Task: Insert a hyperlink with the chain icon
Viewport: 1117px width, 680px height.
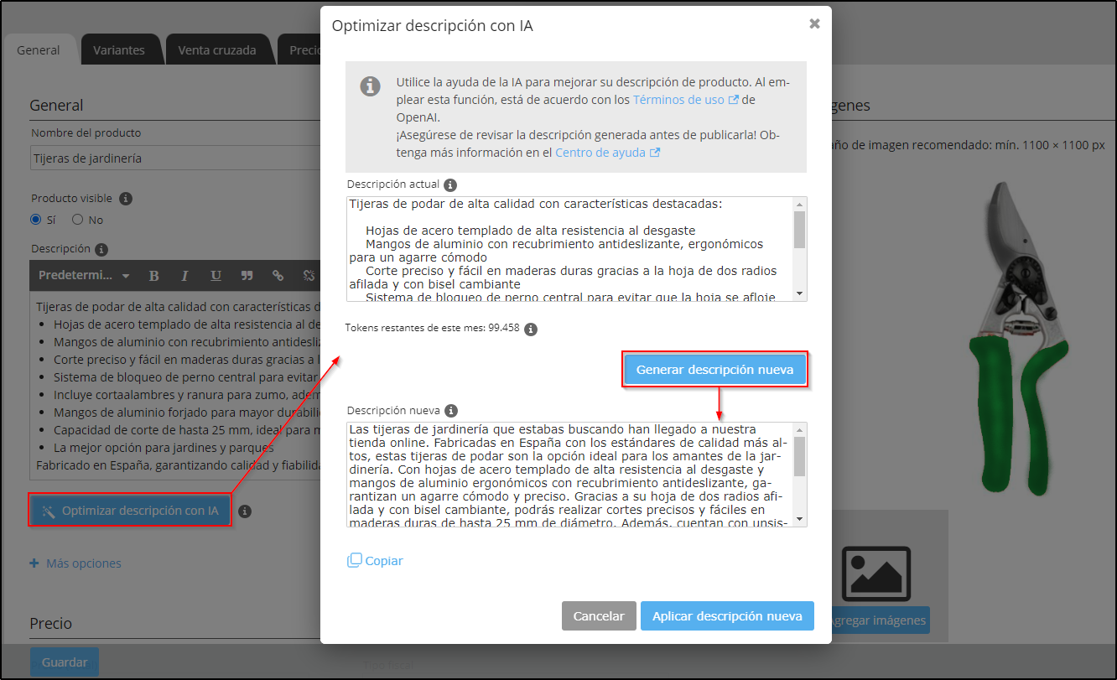Action: [278, 275]
